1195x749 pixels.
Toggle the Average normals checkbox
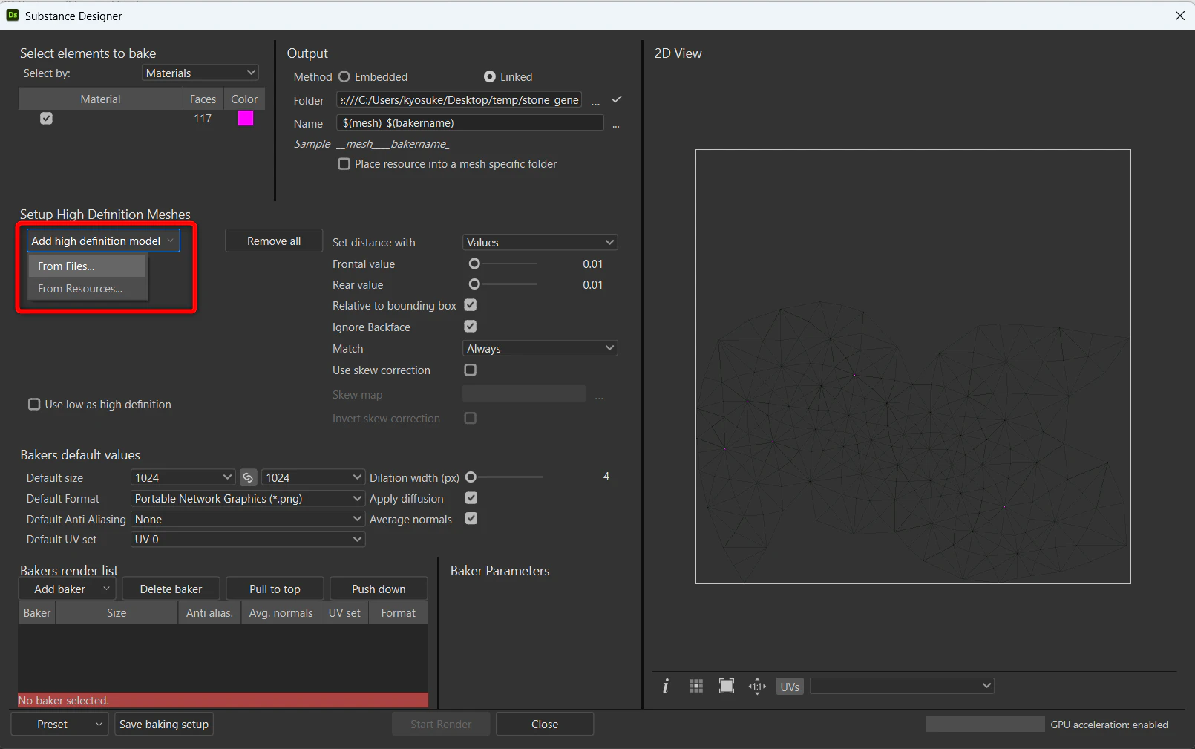(x=471, y=519)
